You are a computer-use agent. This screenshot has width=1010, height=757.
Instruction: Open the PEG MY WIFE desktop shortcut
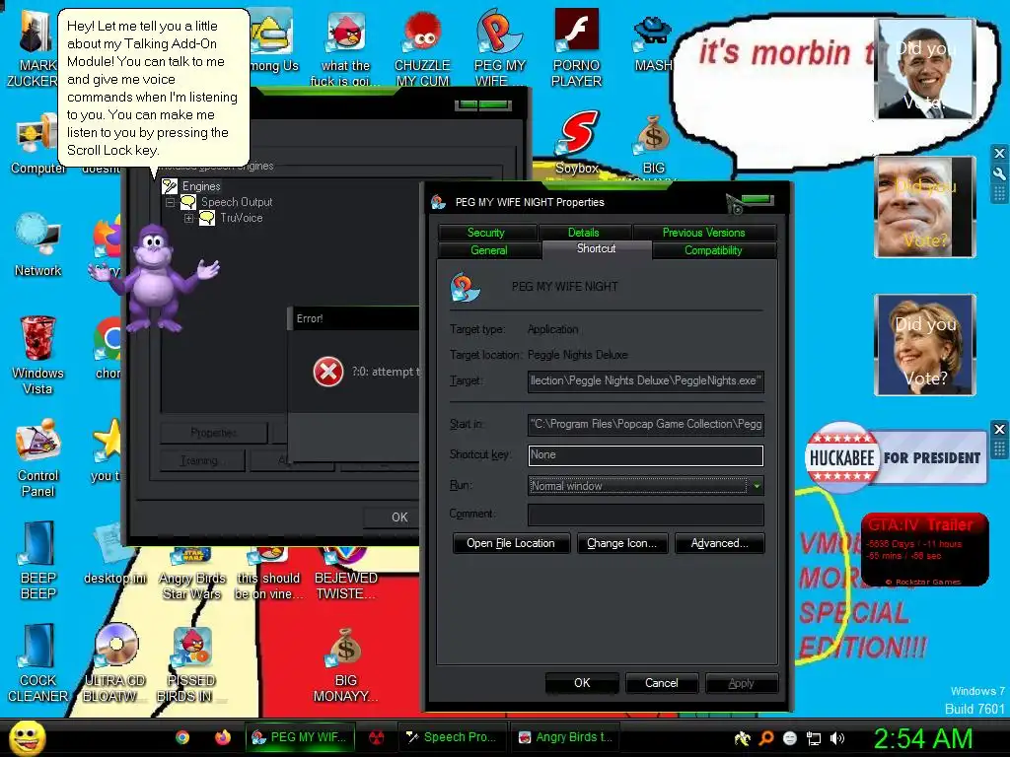pyautogui.click(x=500, y=48)
